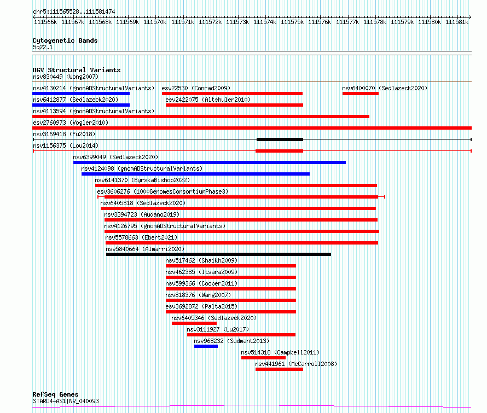Open the nsv3394723 (Audano2019) label
The height and width of the screenshot is (413, 487).
(x=142, y=214)
